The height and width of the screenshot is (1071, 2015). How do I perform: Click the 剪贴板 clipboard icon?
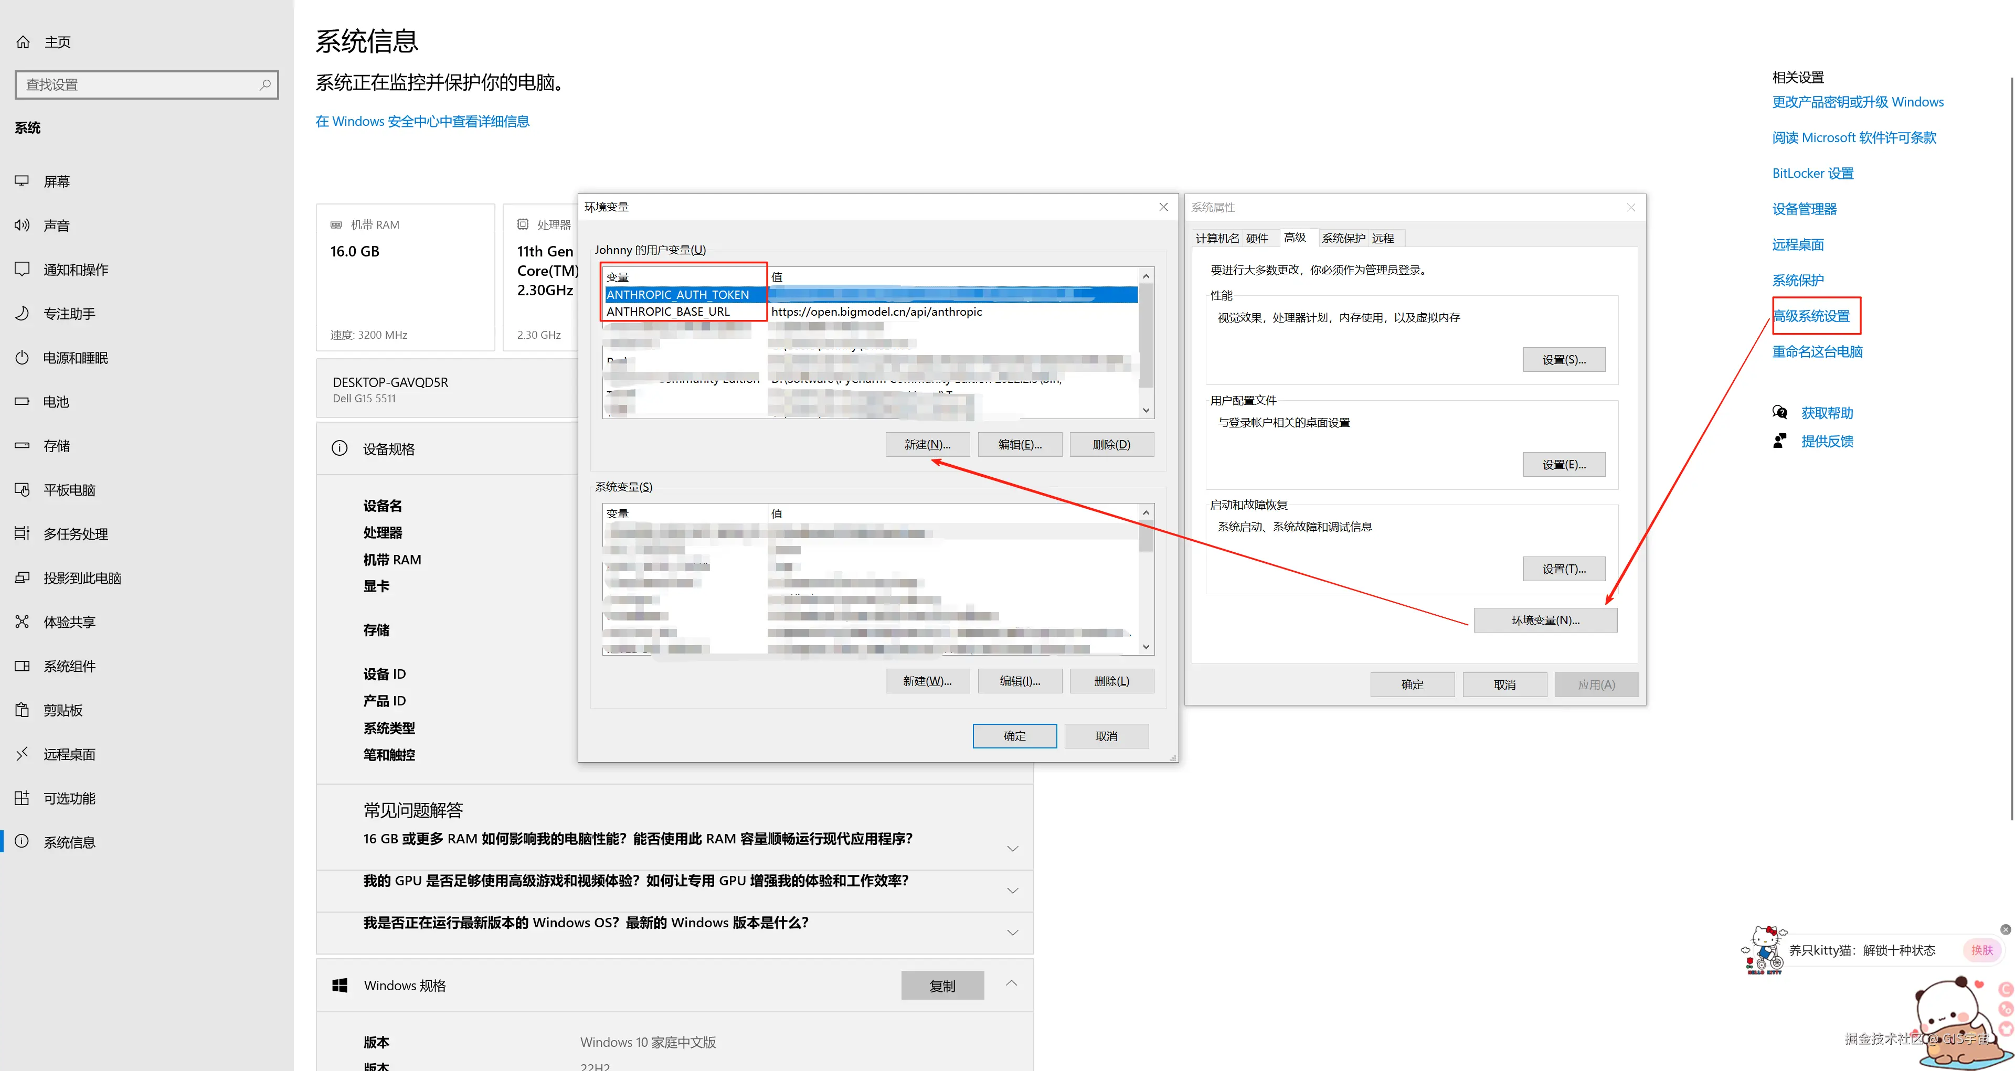[22, 710]
